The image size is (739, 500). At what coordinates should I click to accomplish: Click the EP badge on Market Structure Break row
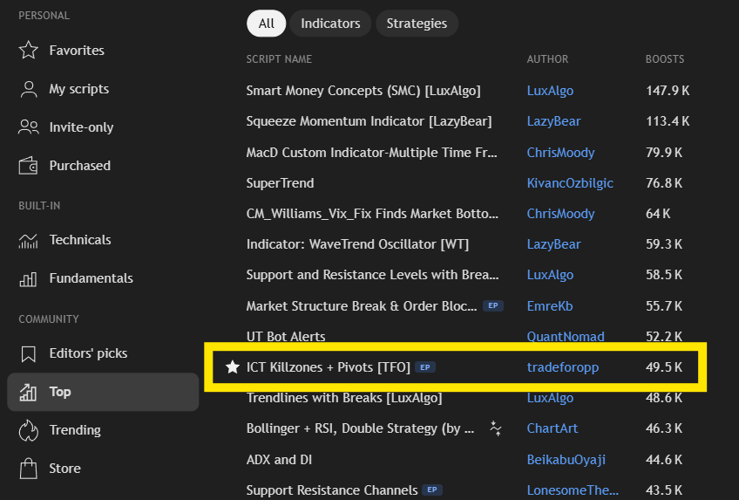pyautogui.click(x=493, y=305)
